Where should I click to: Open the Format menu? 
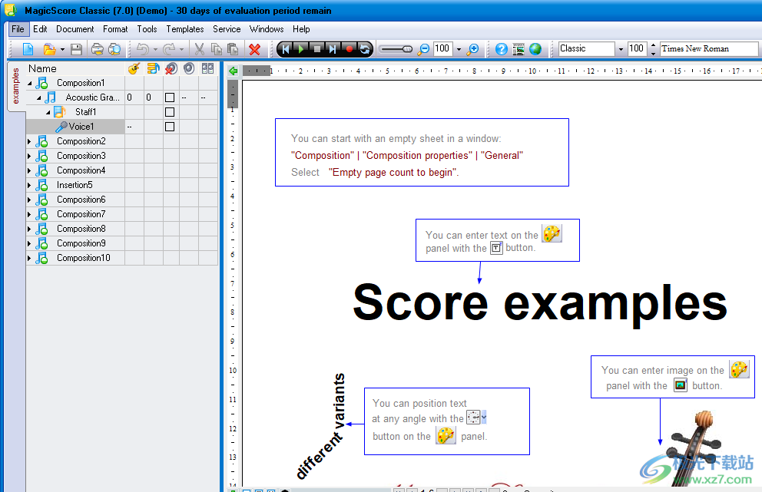click(x=115, y=29)
